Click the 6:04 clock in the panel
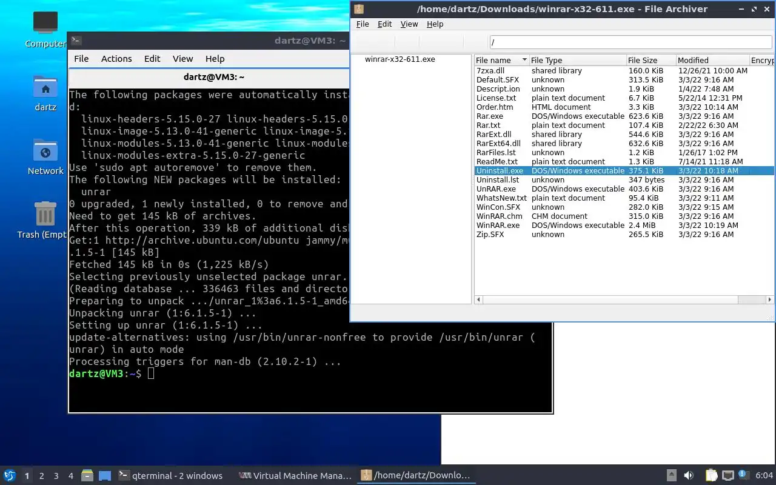 tap(764, 475)
